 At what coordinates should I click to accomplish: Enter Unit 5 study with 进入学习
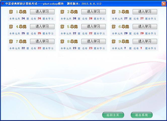coord(93,27)
